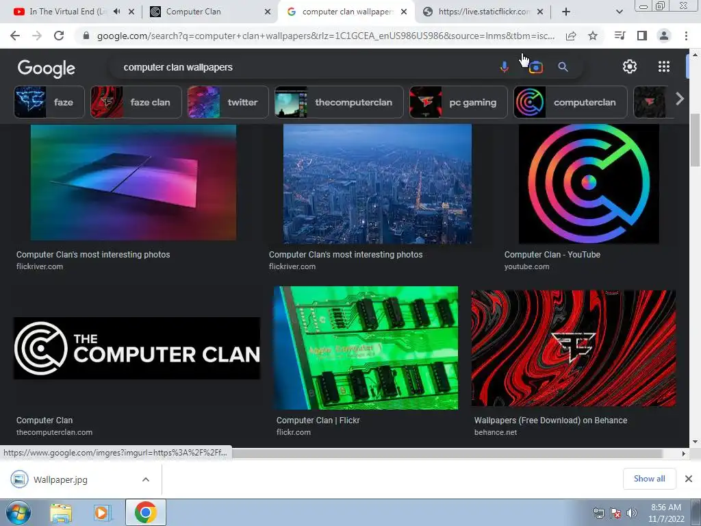Filter results with the faze clan chip
Image resolution: width=701 pixels, height=526 pixels.
(x=136, y=102)
